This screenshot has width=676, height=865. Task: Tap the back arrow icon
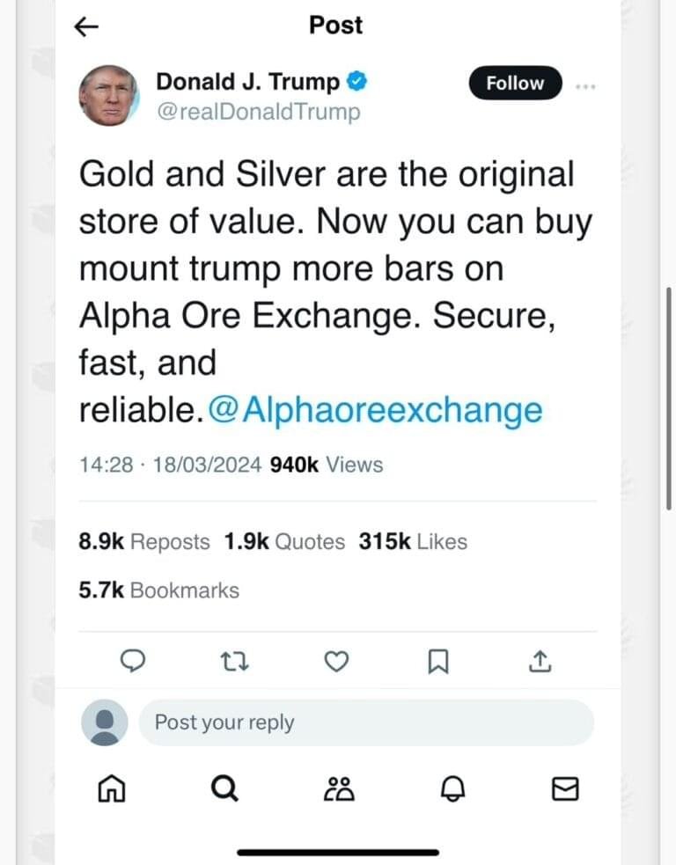(x=85, y=27)
